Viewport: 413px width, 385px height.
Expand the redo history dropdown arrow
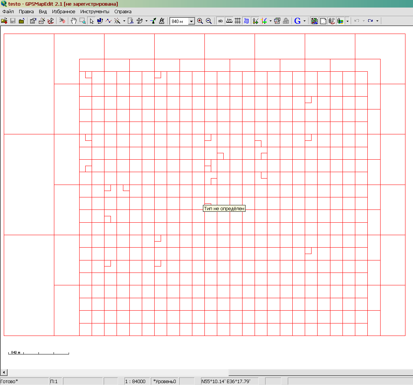377,21
